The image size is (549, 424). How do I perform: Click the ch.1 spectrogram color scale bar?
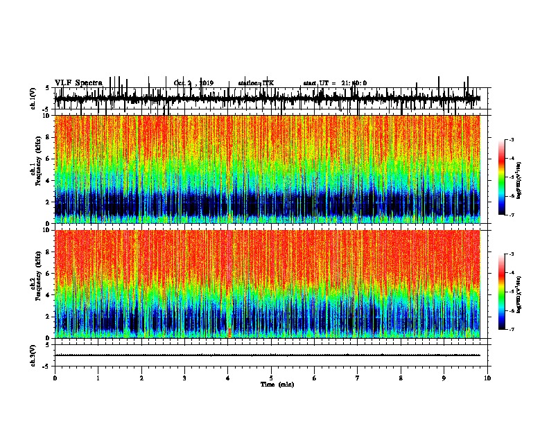[501, 177]
